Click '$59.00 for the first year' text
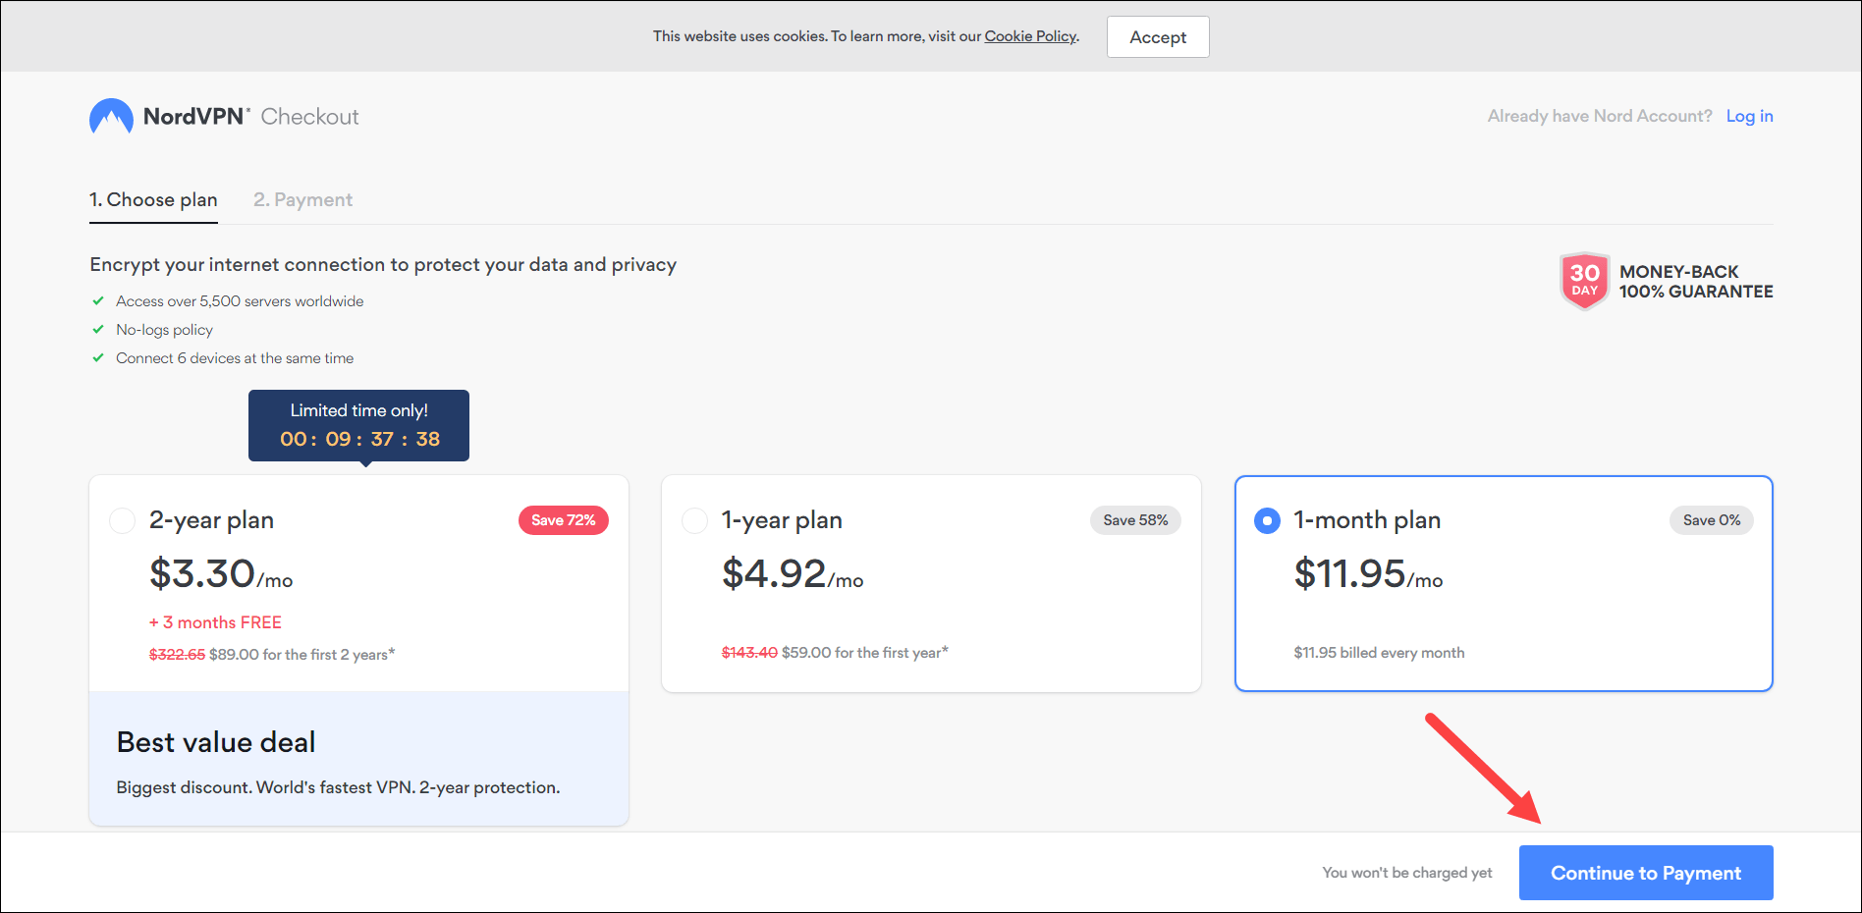The image size is (1862, 913). [x=865, y=652]
